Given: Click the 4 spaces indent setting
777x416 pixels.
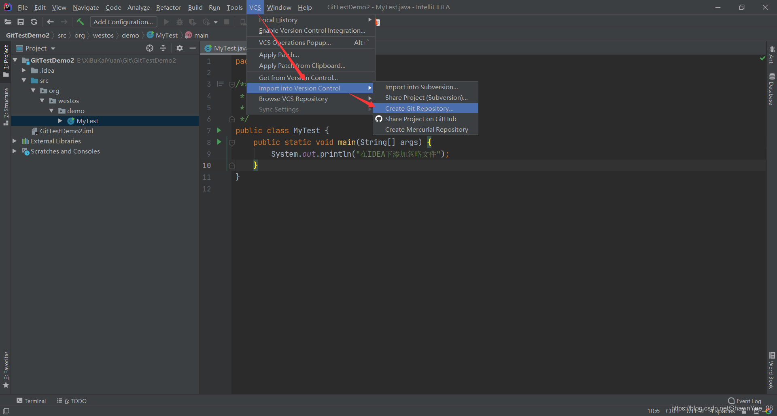Looking at the screenshot, I should pos(722,411).
